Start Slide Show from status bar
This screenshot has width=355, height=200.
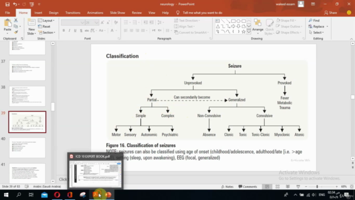pos(298,187)
